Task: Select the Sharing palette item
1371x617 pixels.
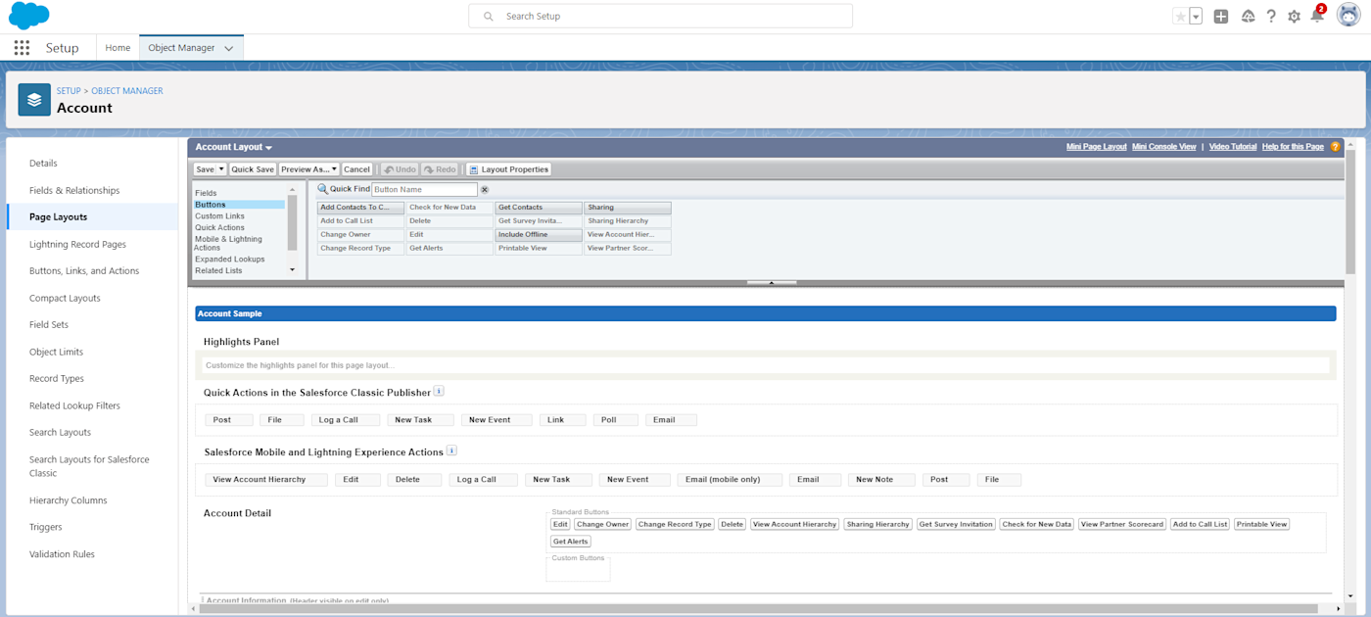Action: point(628,208)
